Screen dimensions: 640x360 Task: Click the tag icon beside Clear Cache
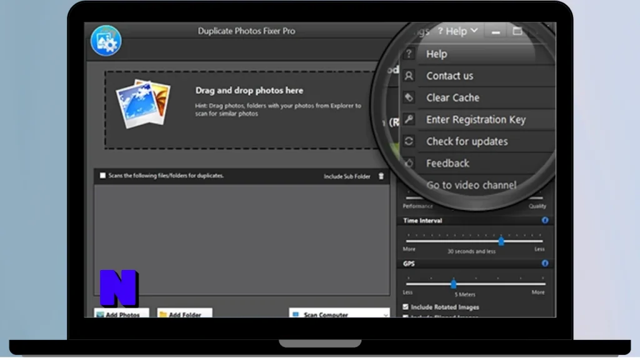[409, 97]
